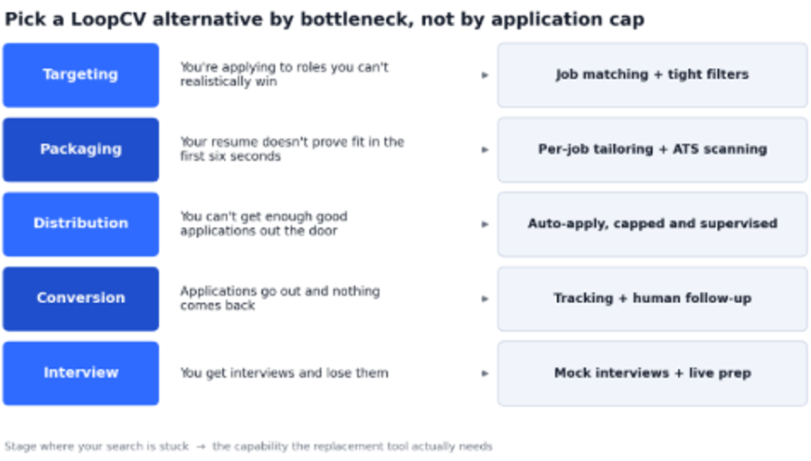Select the blue Targeting stage box
The width and height of the screenshot is (811, 461).
(x=81, y=75)
